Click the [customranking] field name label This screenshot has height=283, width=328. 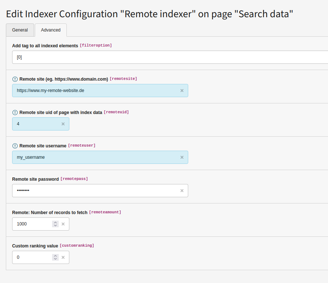(77, 246)
